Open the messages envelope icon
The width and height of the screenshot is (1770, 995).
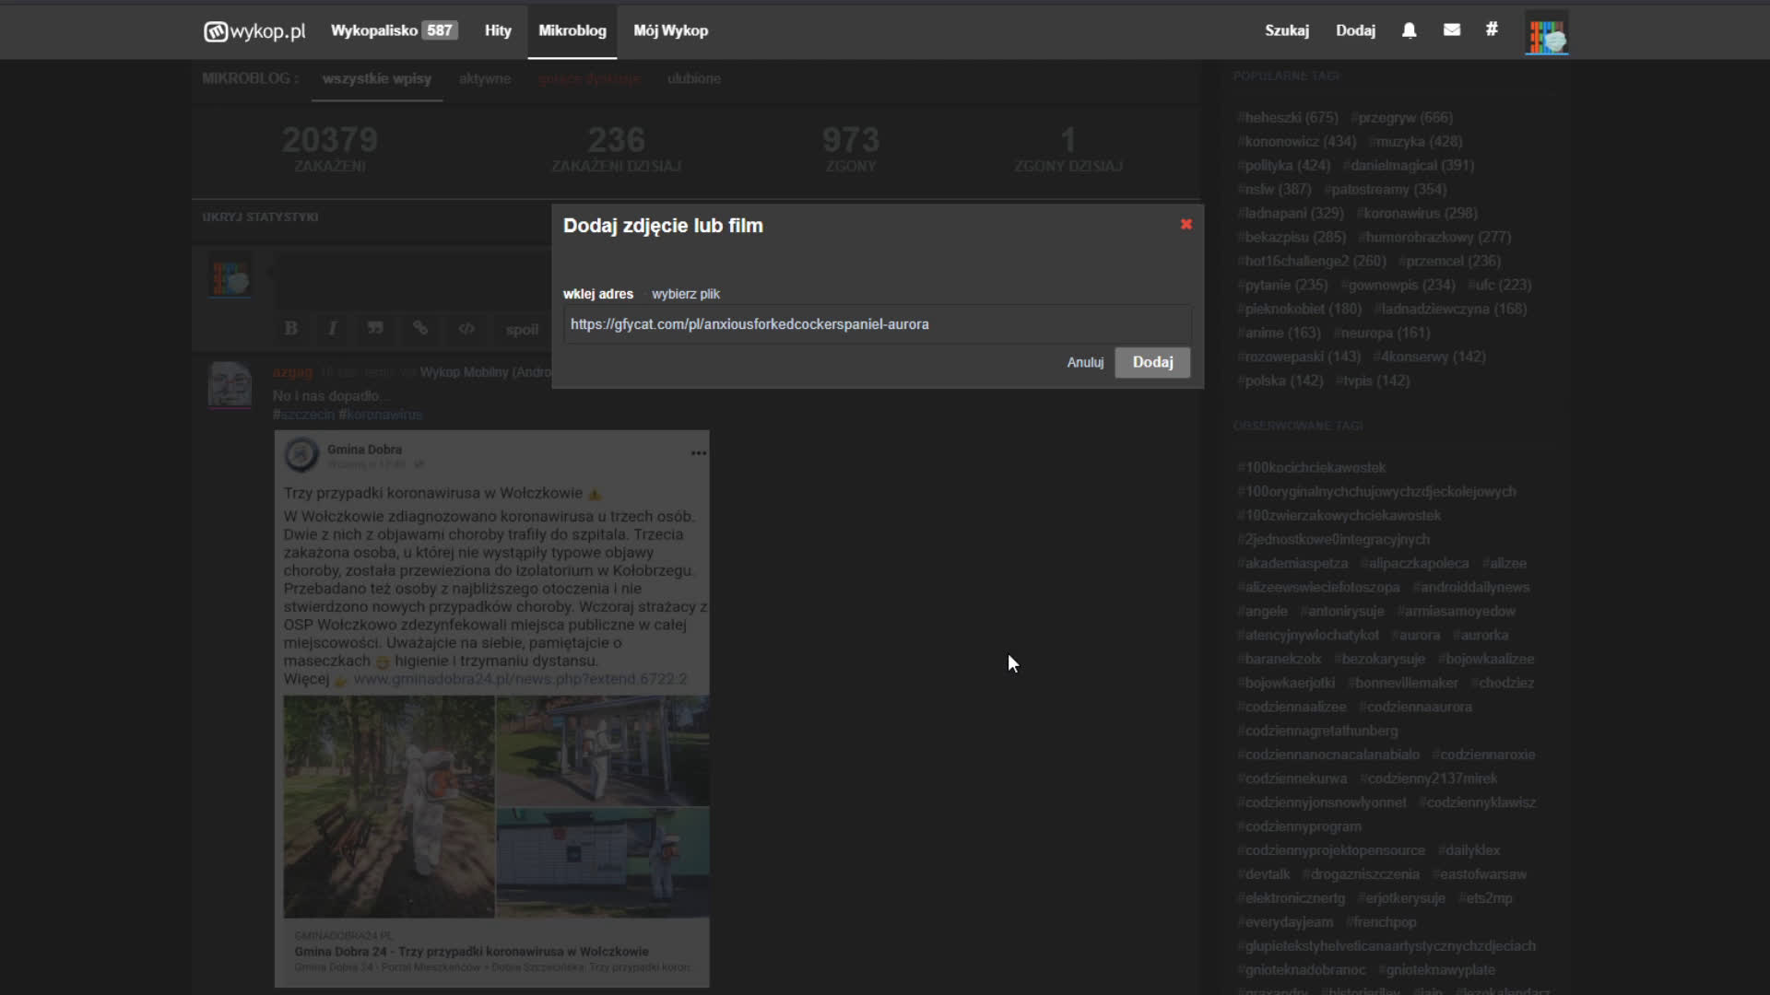(1451, 30)
